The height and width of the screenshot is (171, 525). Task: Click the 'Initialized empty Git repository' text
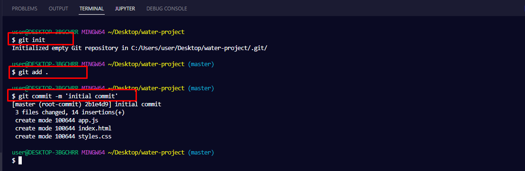(65, 48)
